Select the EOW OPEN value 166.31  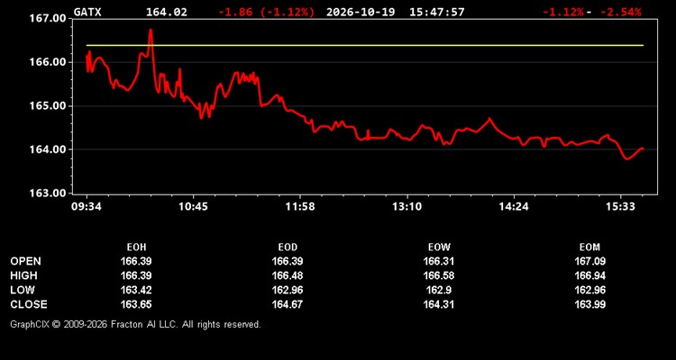[439, 261]
